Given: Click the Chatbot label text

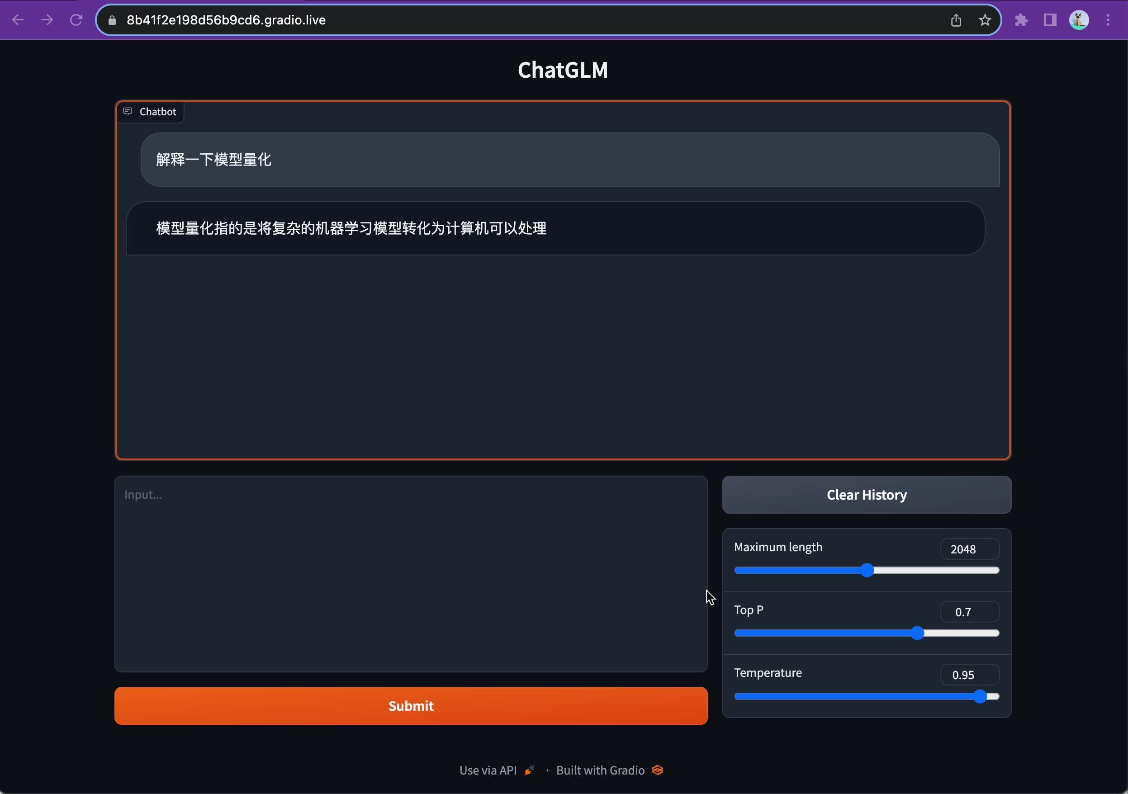Looking at the screenshot, I should 158,112.
